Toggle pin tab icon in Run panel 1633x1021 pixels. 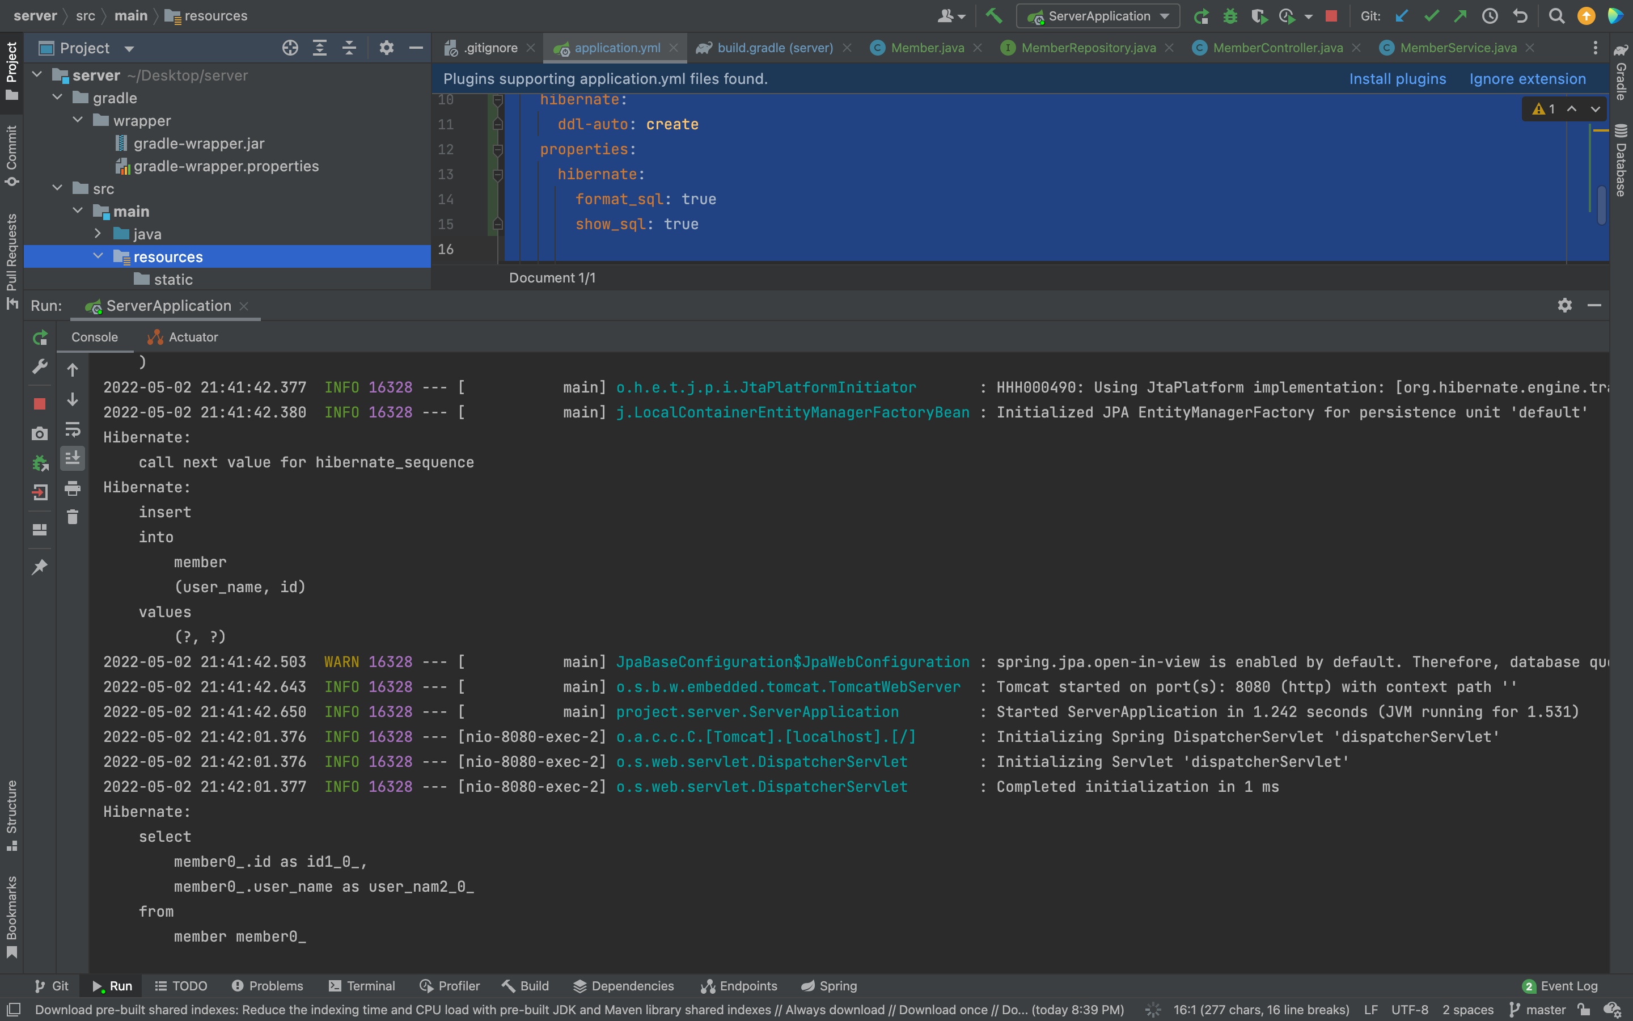(x=40, y=567)
